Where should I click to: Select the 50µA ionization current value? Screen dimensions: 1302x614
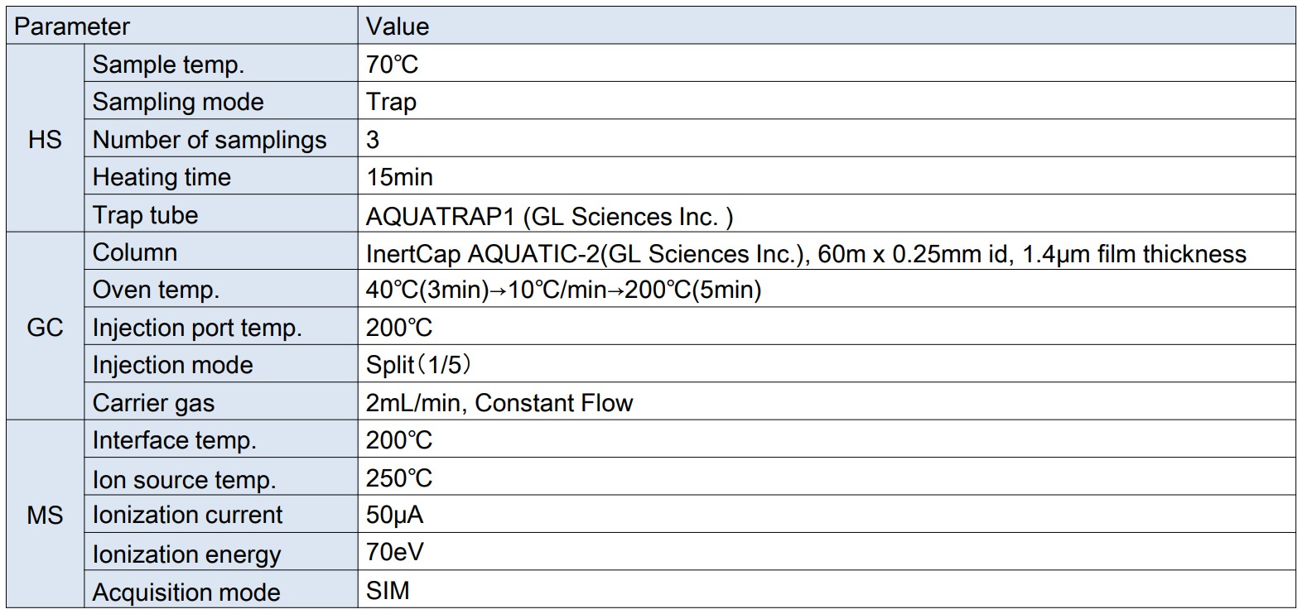394,515
